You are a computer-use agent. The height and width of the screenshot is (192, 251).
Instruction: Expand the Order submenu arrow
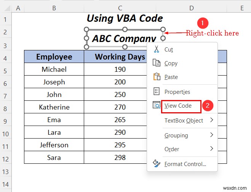click(212, 148)
